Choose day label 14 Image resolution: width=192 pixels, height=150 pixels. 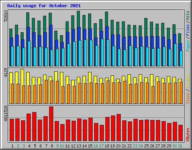coord(84,146)
